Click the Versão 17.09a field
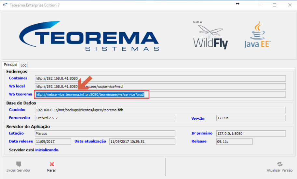Image resolution: width=297 pixels, height=179 pixels. point(251,118)
